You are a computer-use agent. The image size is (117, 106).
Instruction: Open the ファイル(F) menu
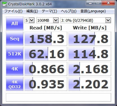13,11
